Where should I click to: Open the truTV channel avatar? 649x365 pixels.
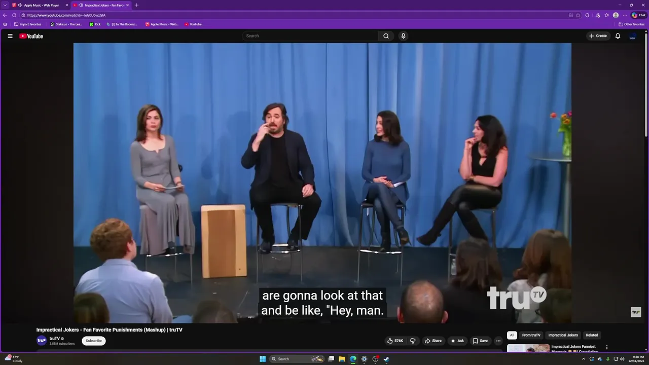(42, 341)
